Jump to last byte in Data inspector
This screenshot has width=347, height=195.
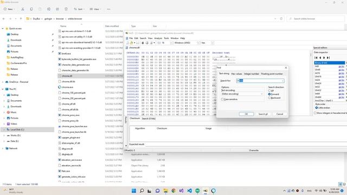(x=329, y=58)
